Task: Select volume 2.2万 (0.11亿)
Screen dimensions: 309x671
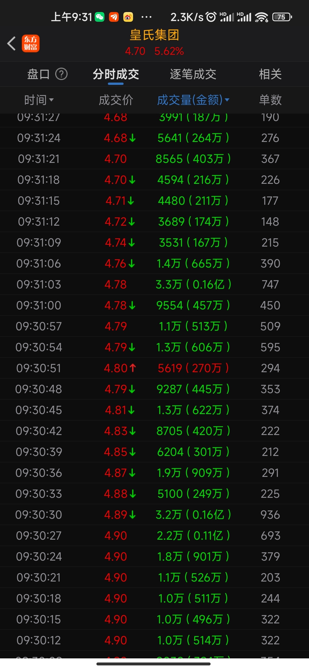Action: click(193, 536)
